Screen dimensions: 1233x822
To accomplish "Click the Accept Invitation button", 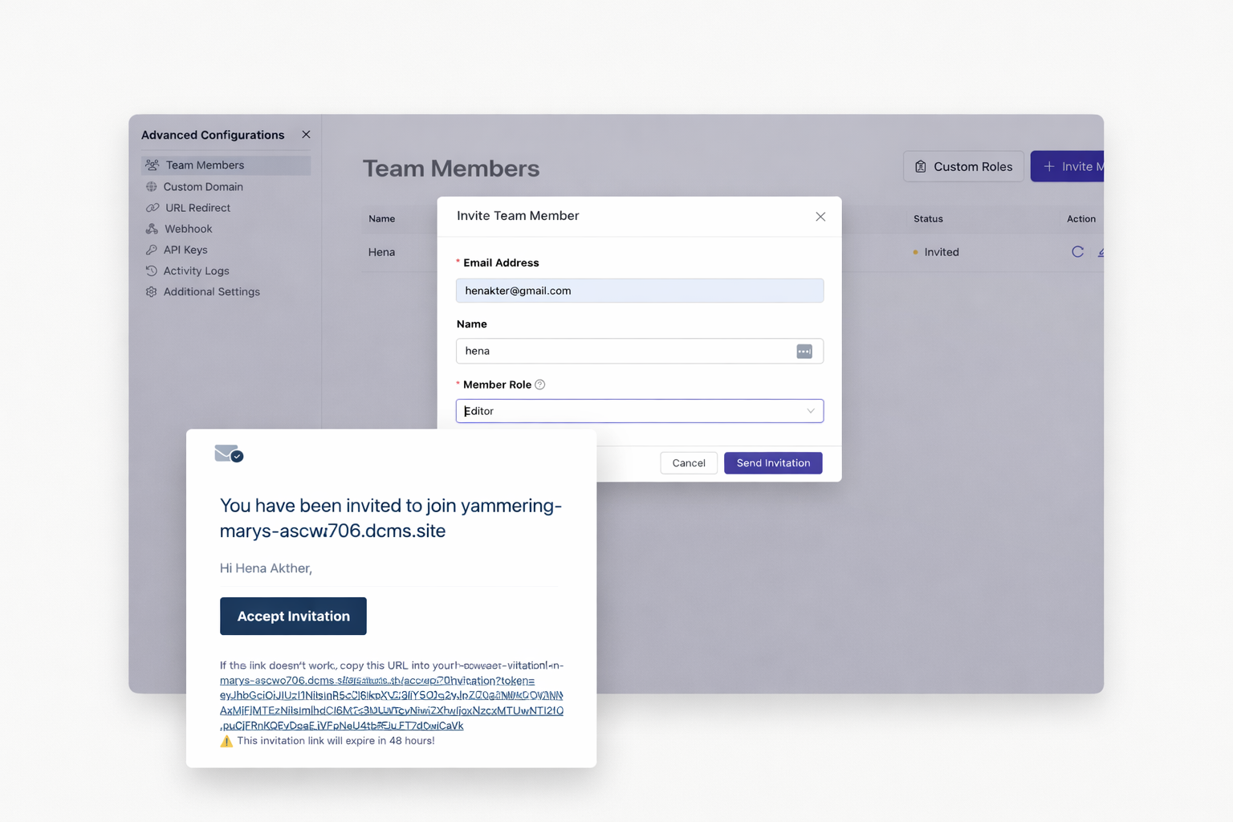I will coord(293,616).
